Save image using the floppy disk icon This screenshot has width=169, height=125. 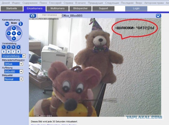pyautogui.click(x=158, y=16)
